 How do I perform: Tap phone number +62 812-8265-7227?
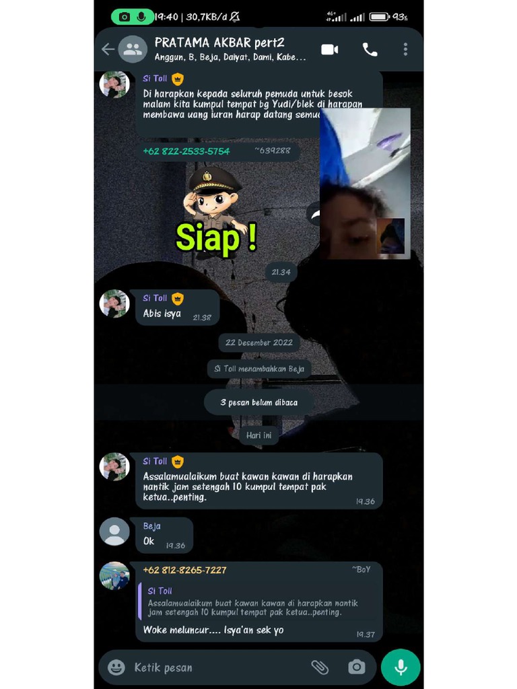184,570
